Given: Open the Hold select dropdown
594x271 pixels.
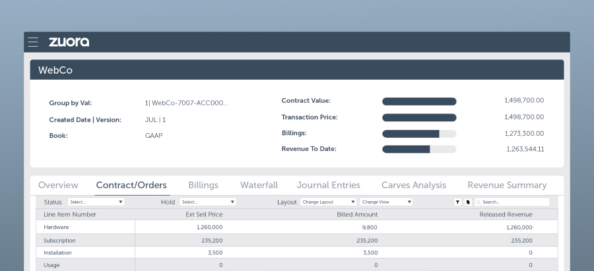Looking at the screenshot, I should coord(208,202).
